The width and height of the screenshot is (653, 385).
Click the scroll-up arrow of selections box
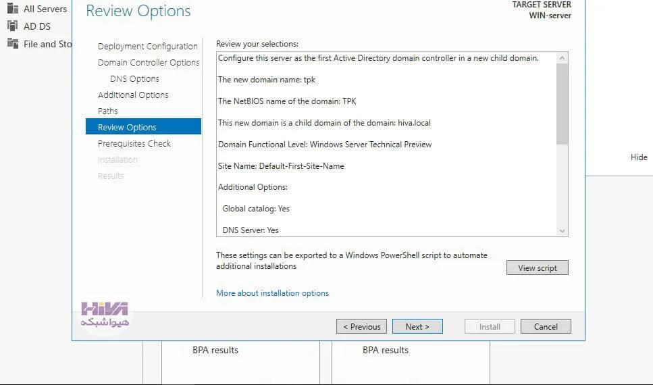[x=562, y=58]
